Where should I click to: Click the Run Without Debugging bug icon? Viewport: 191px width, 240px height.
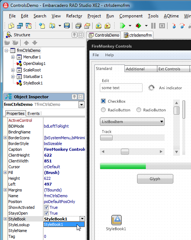(x=138, y=26)
